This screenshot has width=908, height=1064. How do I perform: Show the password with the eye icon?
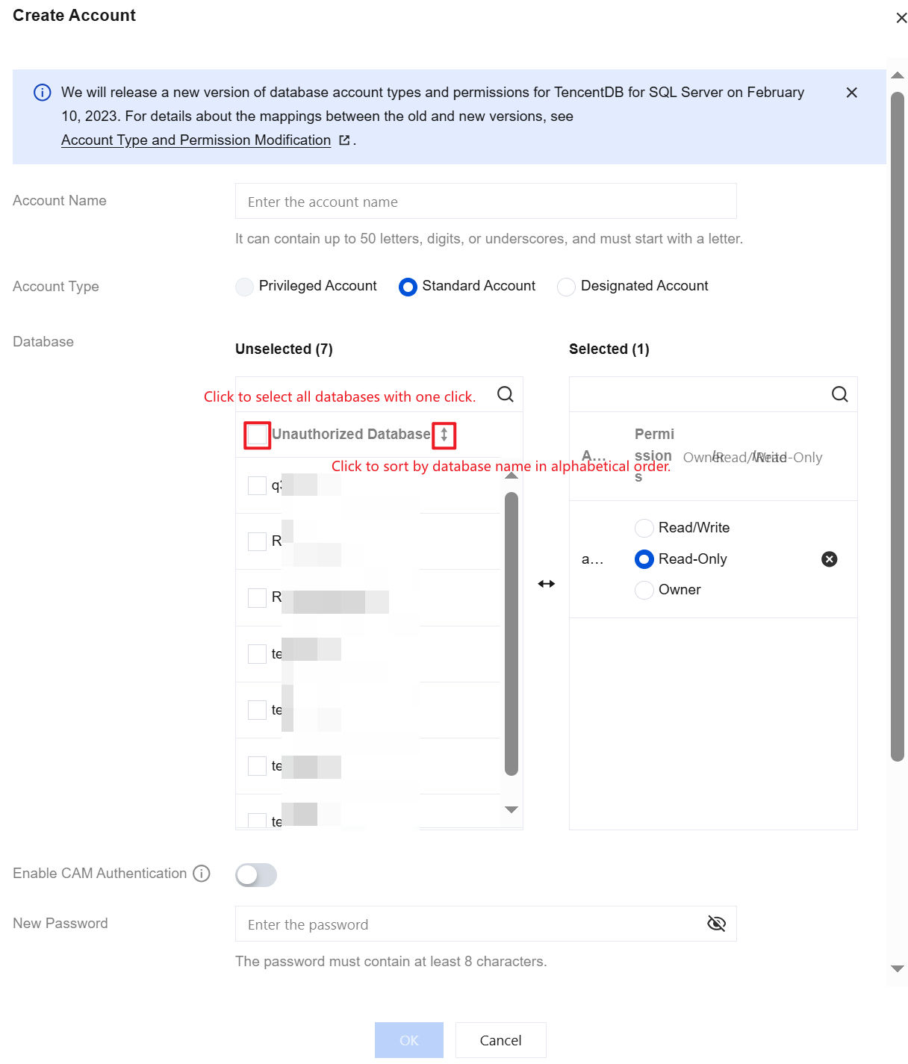coord(716,923)
